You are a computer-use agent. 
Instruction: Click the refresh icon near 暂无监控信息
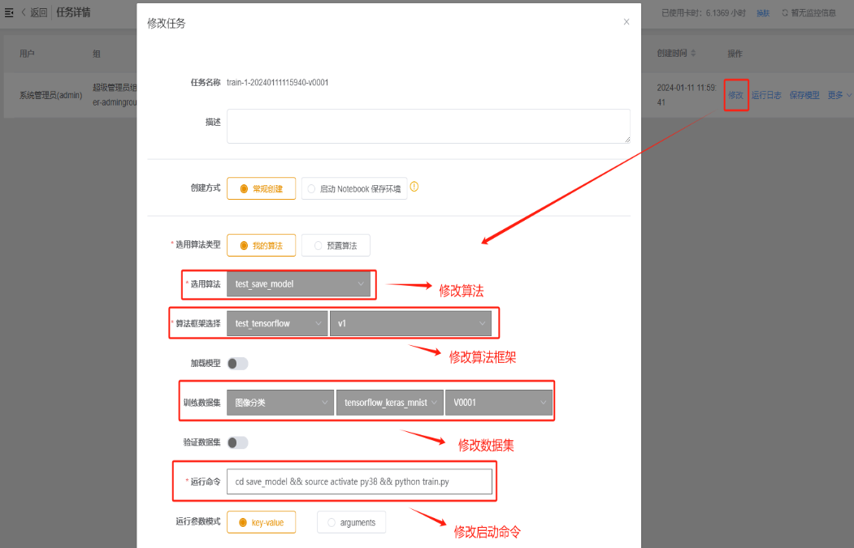coord(784,13)
